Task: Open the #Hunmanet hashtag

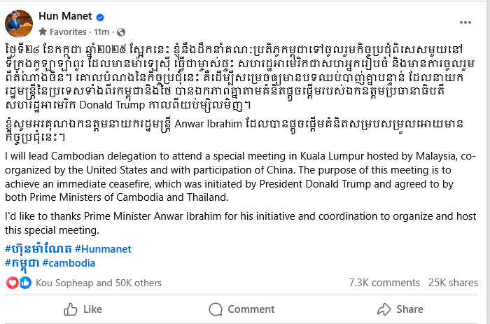Action: coord(103,248)
